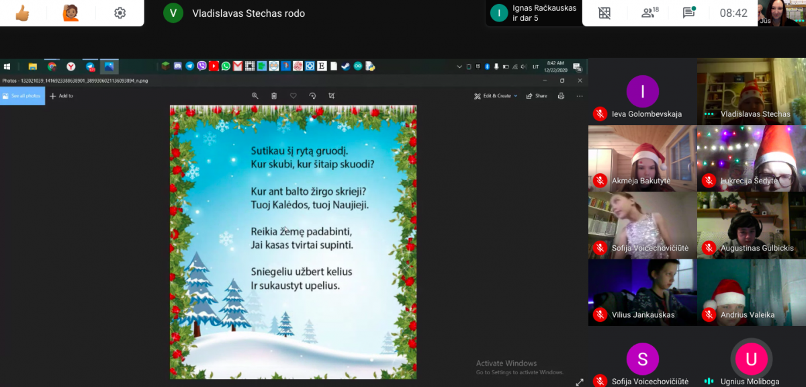Toggle favorite heart on the photo
806x387 pixels.
coord(294,96)
